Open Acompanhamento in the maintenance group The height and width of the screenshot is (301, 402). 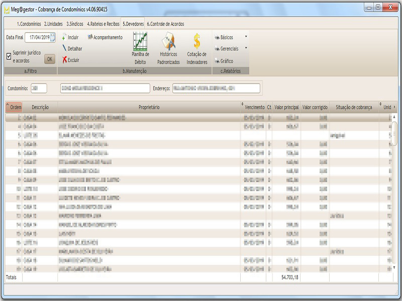coord(105,38)
